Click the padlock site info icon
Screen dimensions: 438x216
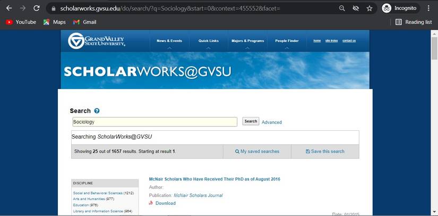54,8
